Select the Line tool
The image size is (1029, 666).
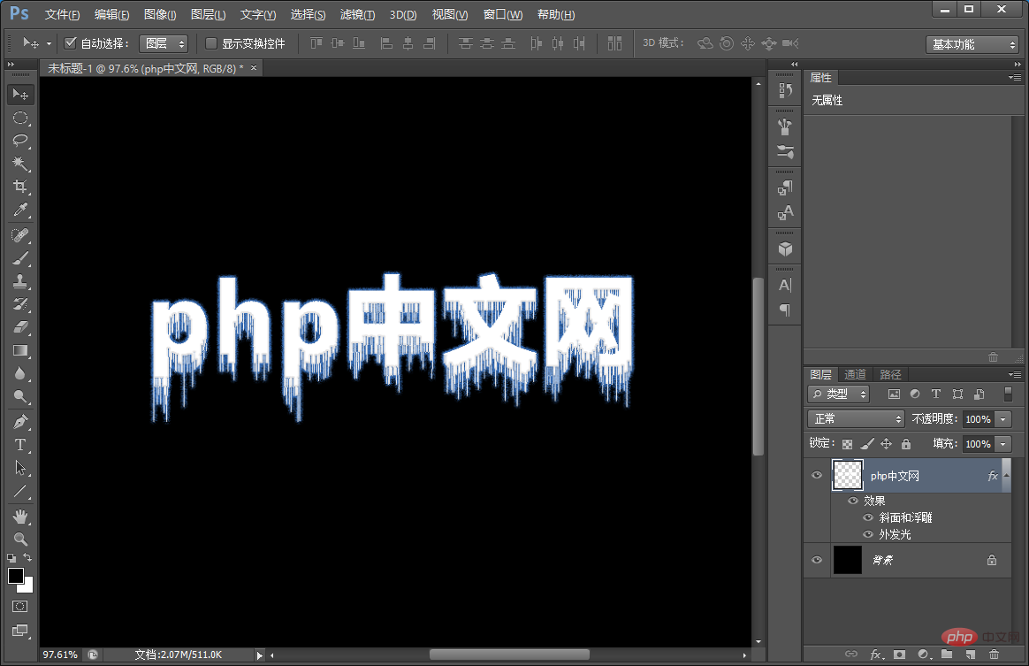[20, 491]
